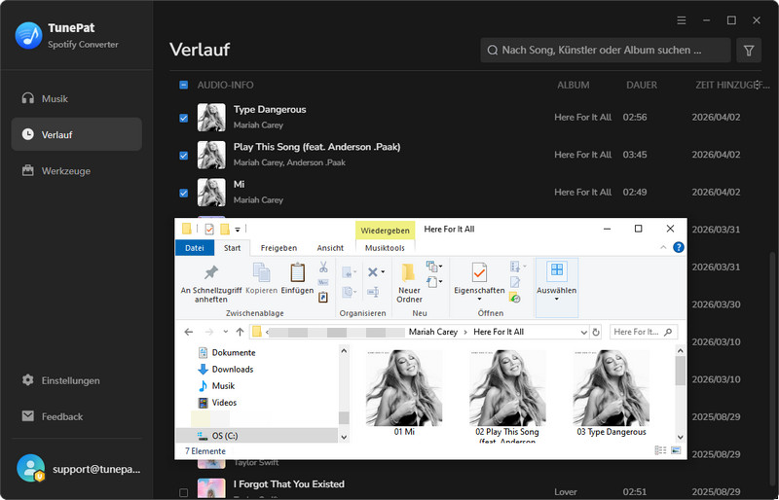This screenshot has height=500, width=779.
Task: Click the Here For It... Explorer search box
Action: click(x=644, y=332)
